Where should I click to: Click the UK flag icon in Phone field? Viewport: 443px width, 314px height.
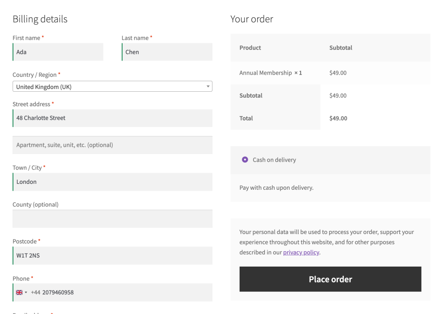(x=19, y=293)
